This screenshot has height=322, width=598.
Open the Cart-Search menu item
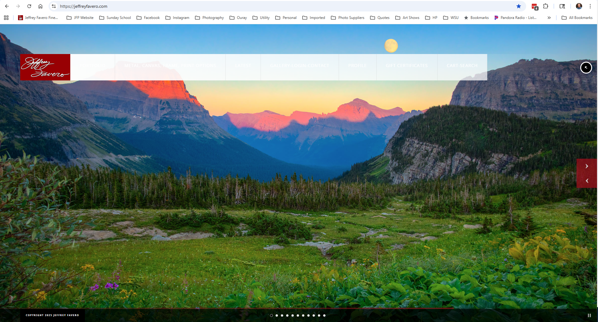click(x=462, y=66)
